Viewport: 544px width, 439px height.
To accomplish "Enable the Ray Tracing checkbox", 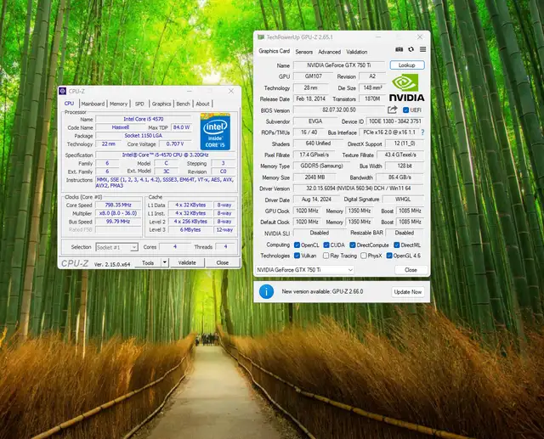I will pos(326,256).
